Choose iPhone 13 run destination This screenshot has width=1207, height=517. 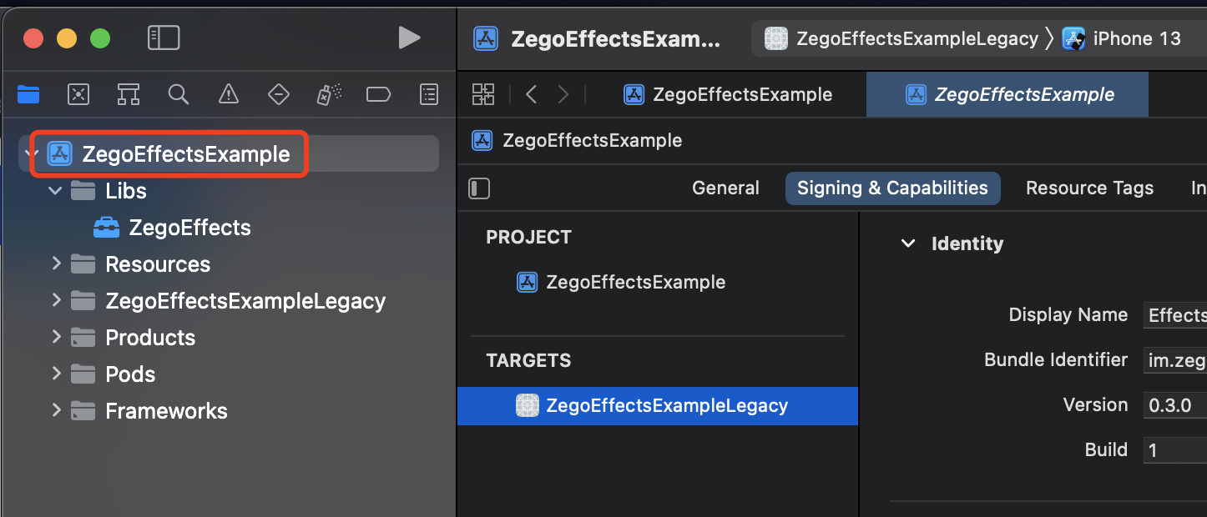pos(1123,38)
